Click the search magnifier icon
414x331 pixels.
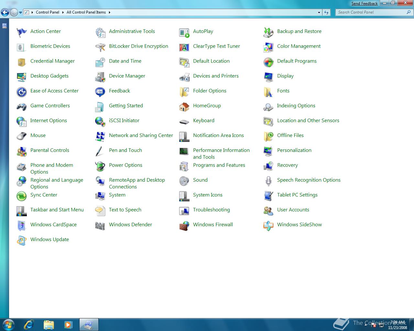pos(409,12)
